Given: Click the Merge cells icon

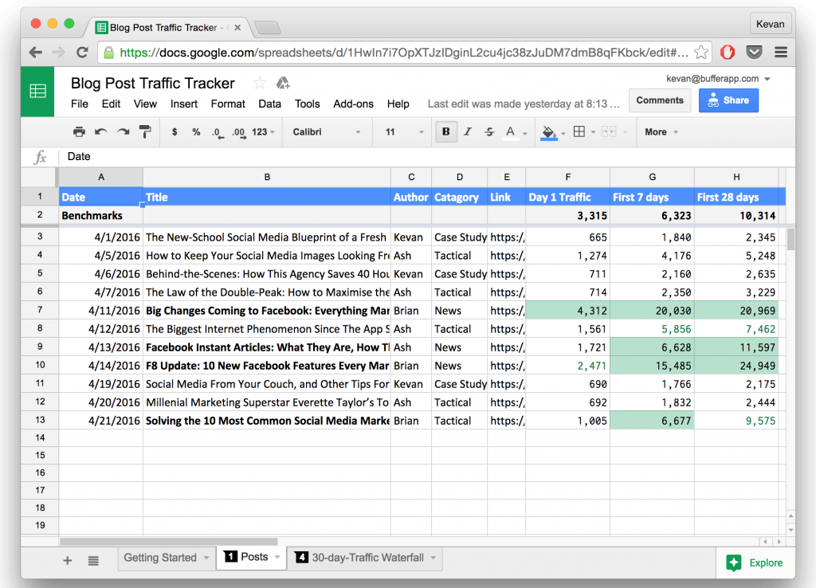Looking at the screenshot, I should tap(608, 131).
